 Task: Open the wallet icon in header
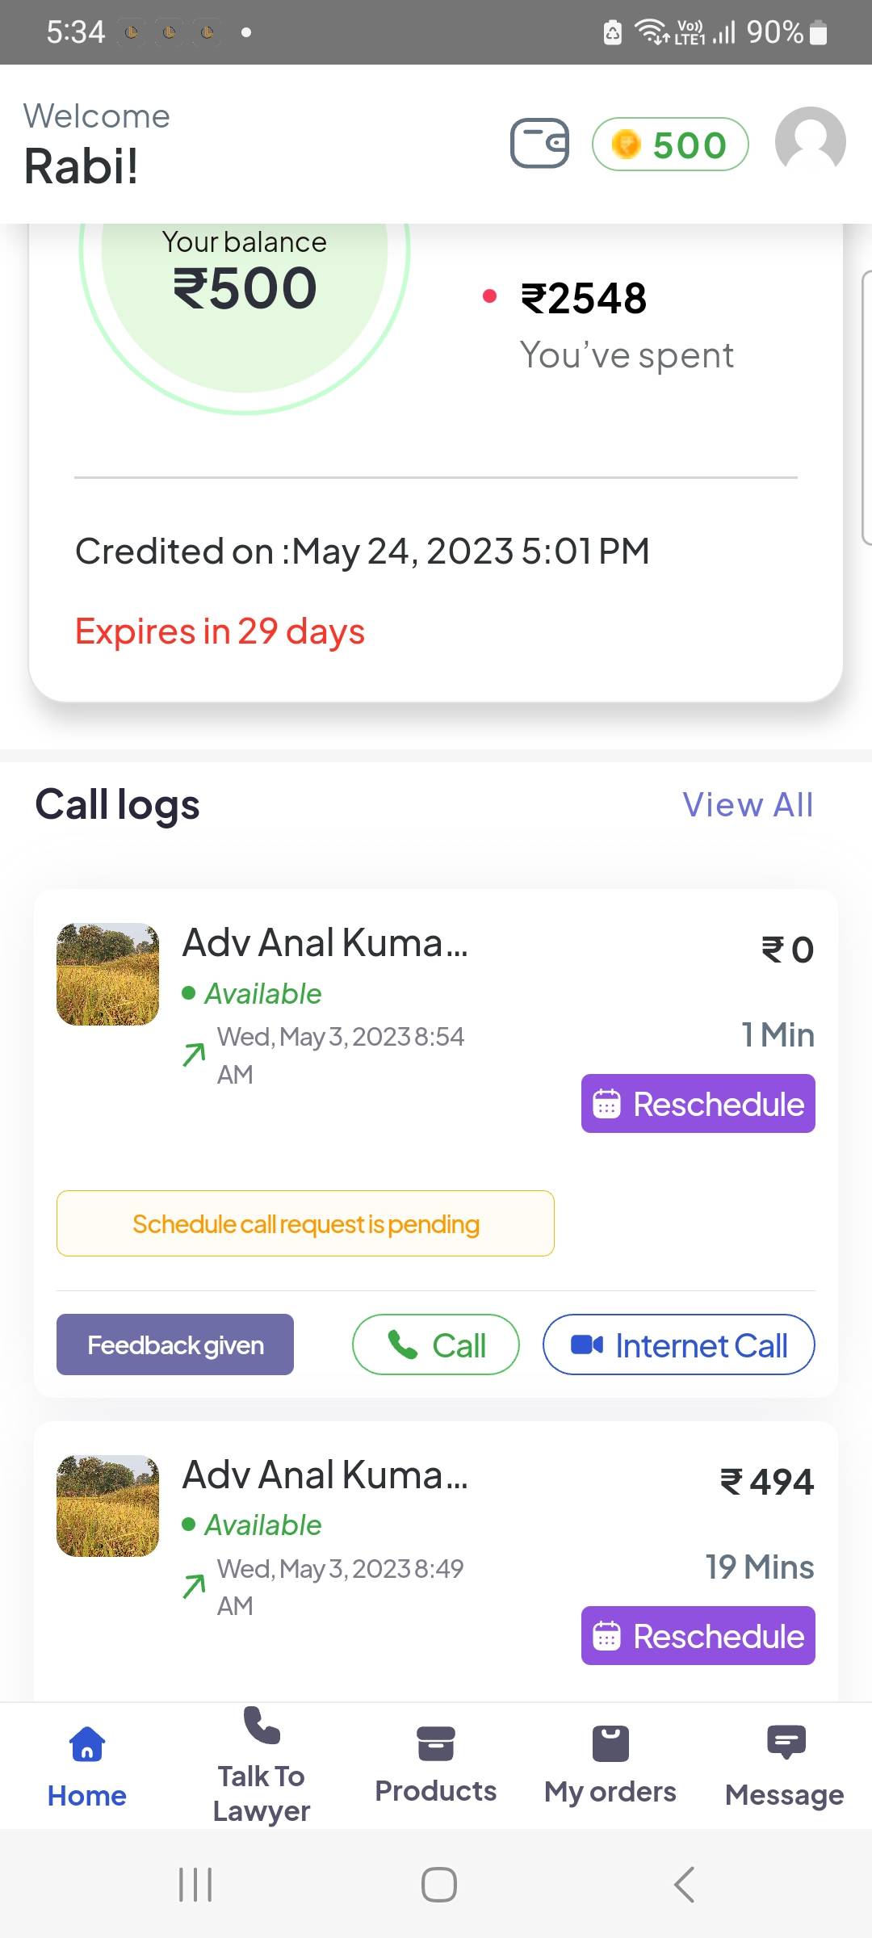point(539,144)
